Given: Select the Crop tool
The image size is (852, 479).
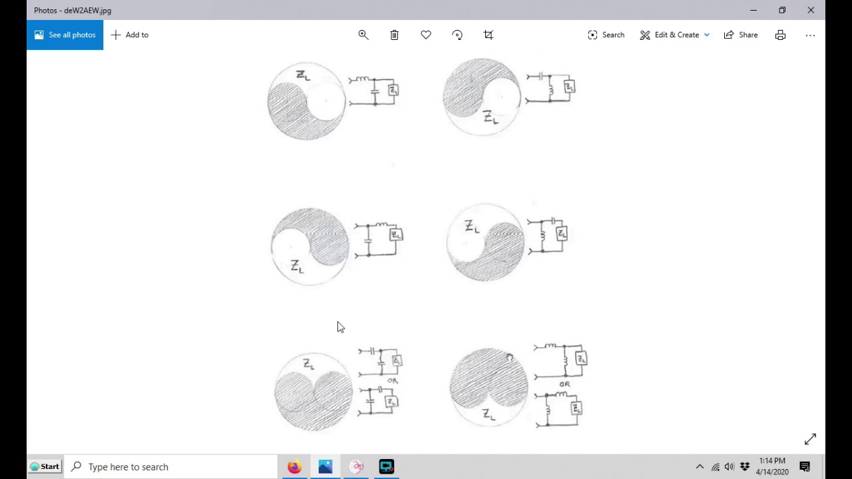Looking at the screenshot, I should 489,35.
